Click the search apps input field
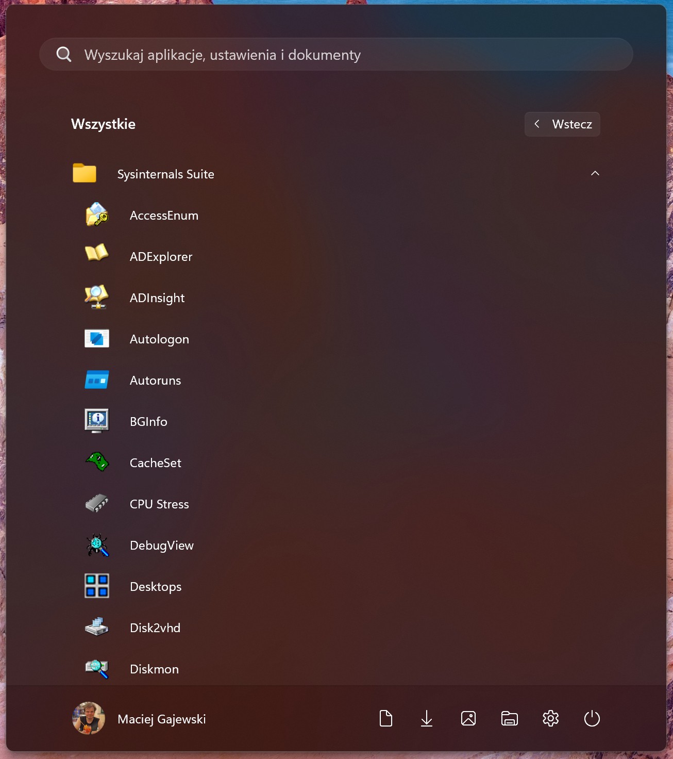The width and height of the screenshot is (673, 759). click(336, 54)
